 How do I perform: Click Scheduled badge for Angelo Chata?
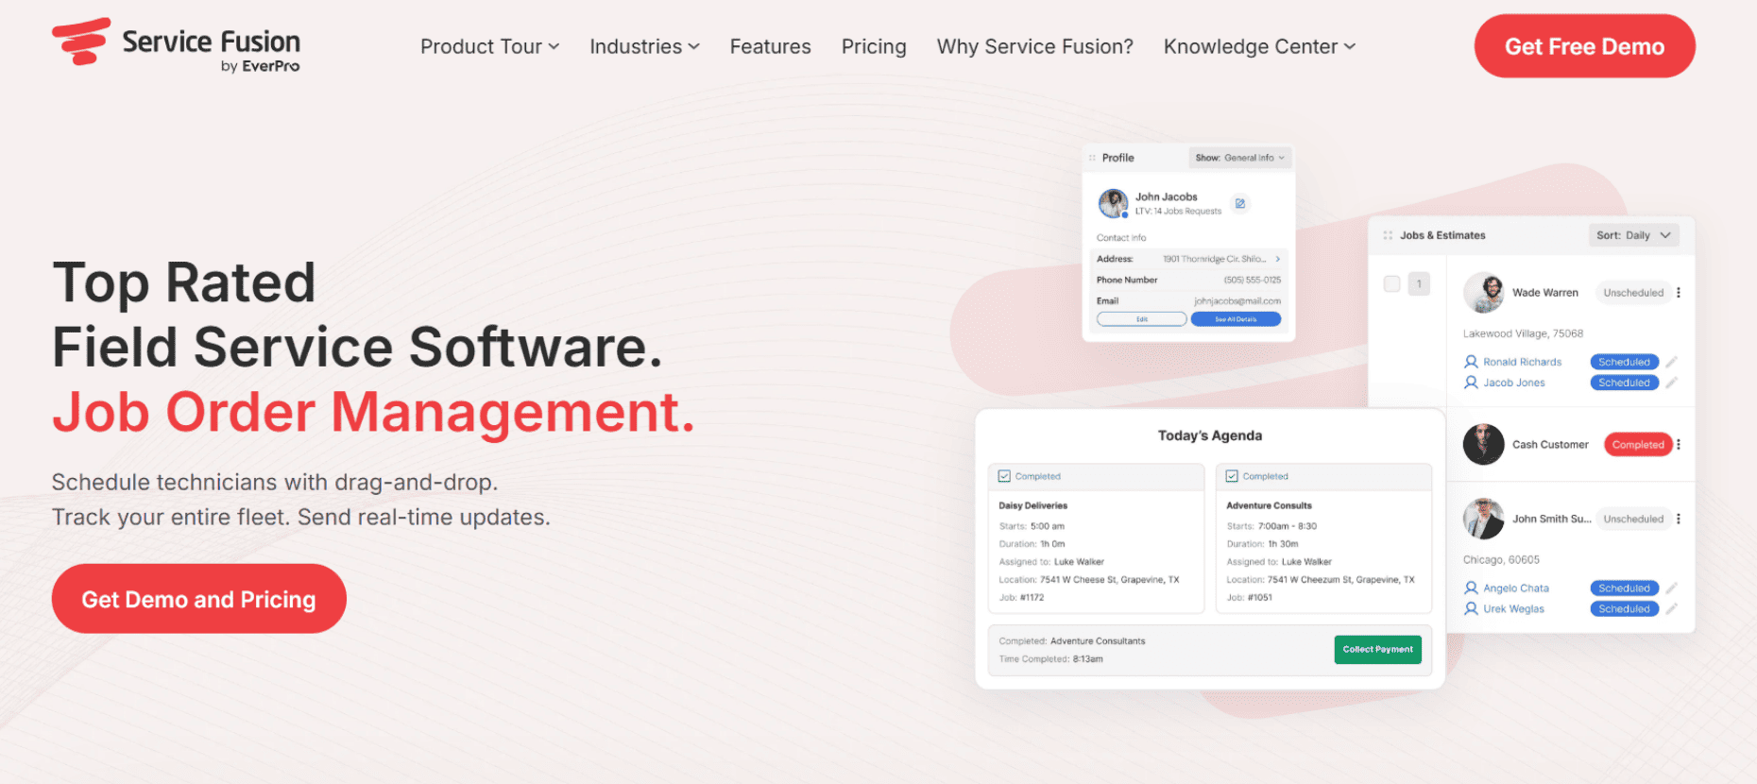click(1624, 588)
